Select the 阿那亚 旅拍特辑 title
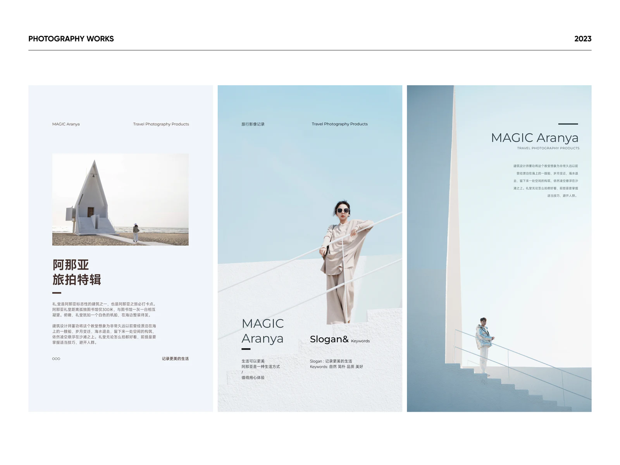620x465 pixels. click(77, 272)
